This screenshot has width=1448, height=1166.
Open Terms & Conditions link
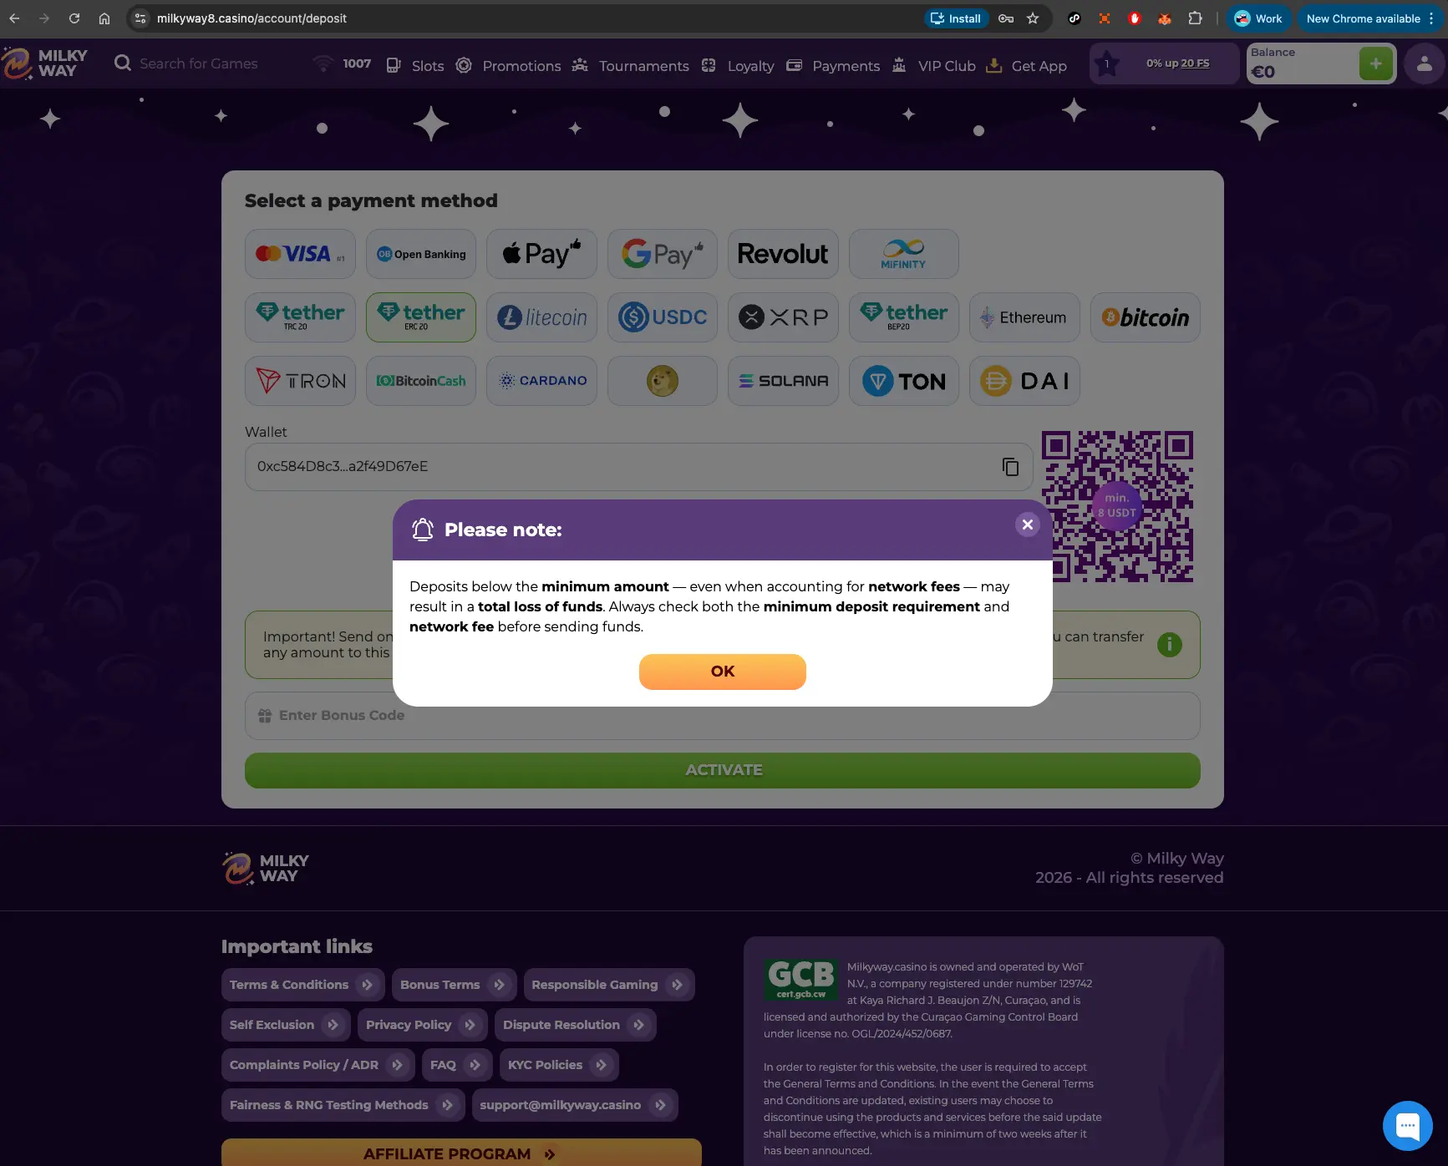coord(303,985)
